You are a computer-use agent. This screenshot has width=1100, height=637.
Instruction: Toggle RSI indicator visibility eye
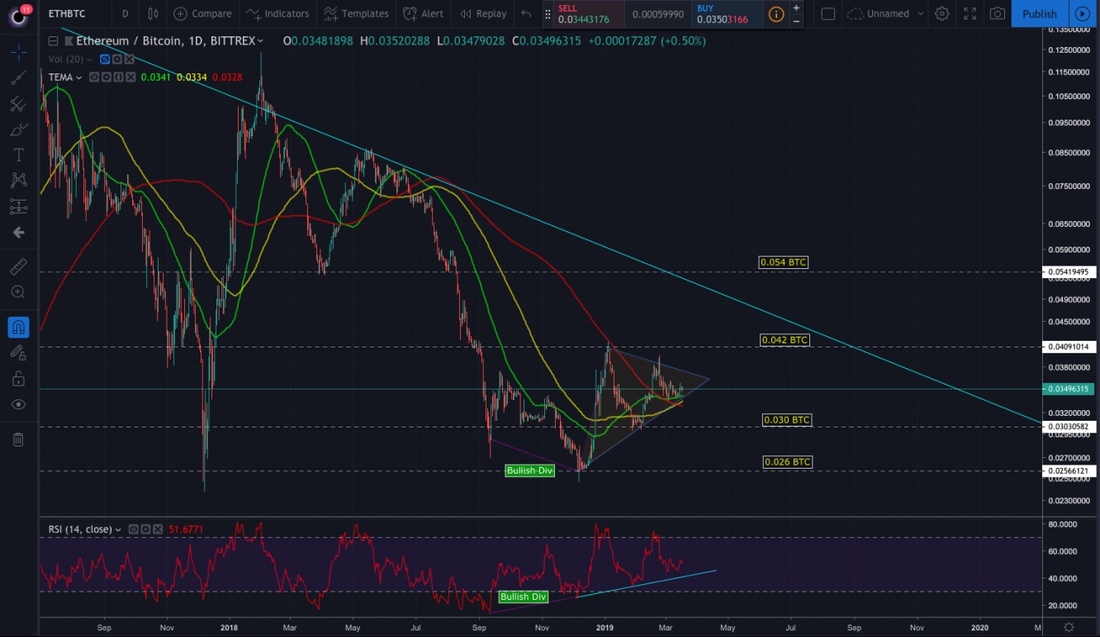[x=134, y=530]
